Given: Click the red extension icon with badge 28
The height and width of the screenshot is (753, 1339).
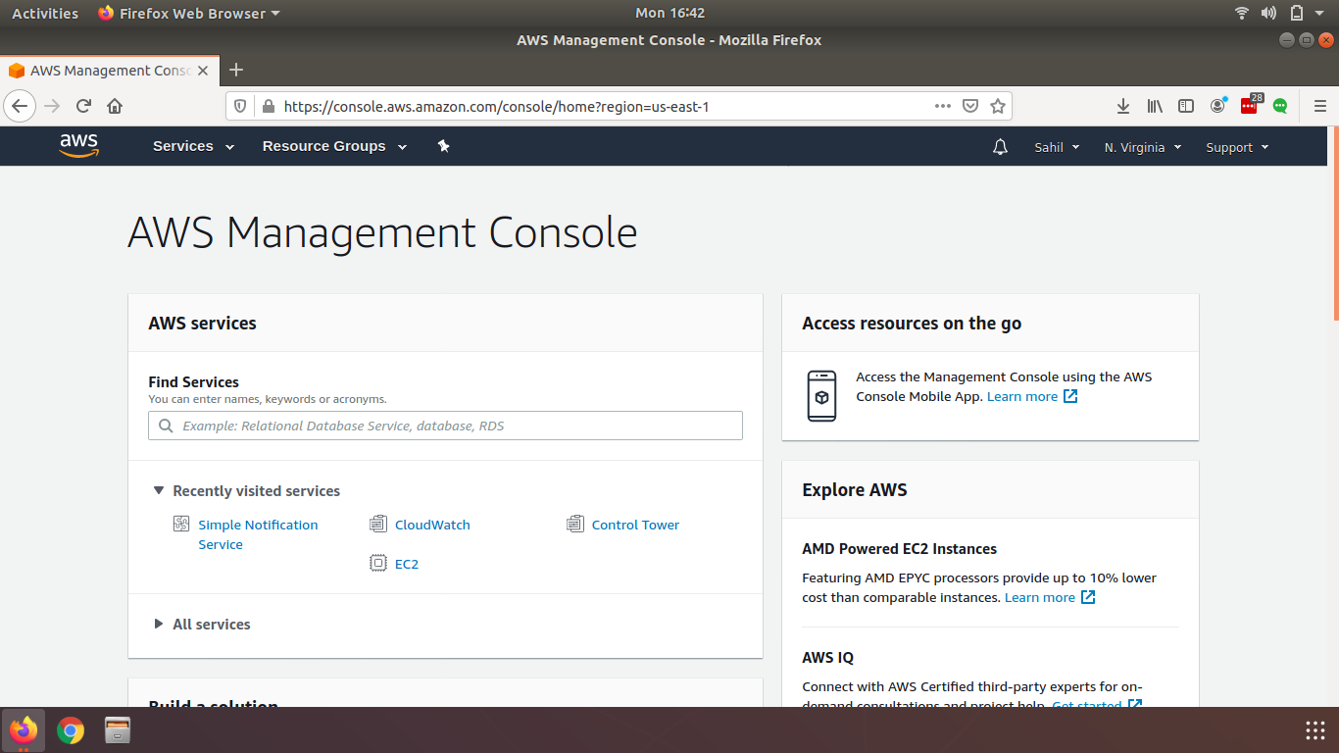Looking at the screenshot, I should [1250, 105].
